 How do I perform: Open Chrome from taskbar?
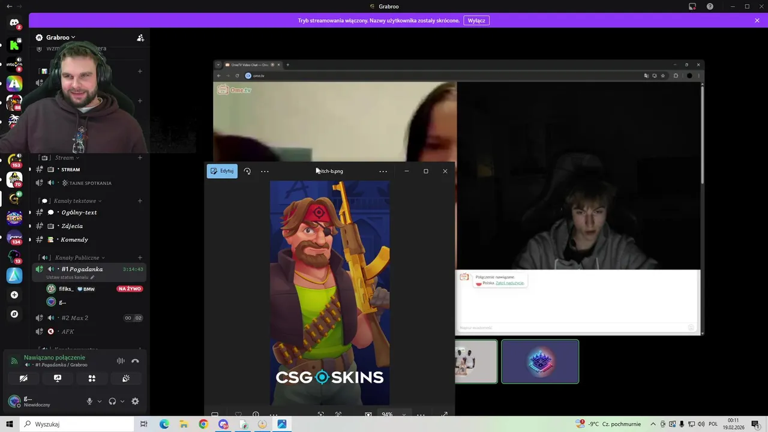click(203, 424)
